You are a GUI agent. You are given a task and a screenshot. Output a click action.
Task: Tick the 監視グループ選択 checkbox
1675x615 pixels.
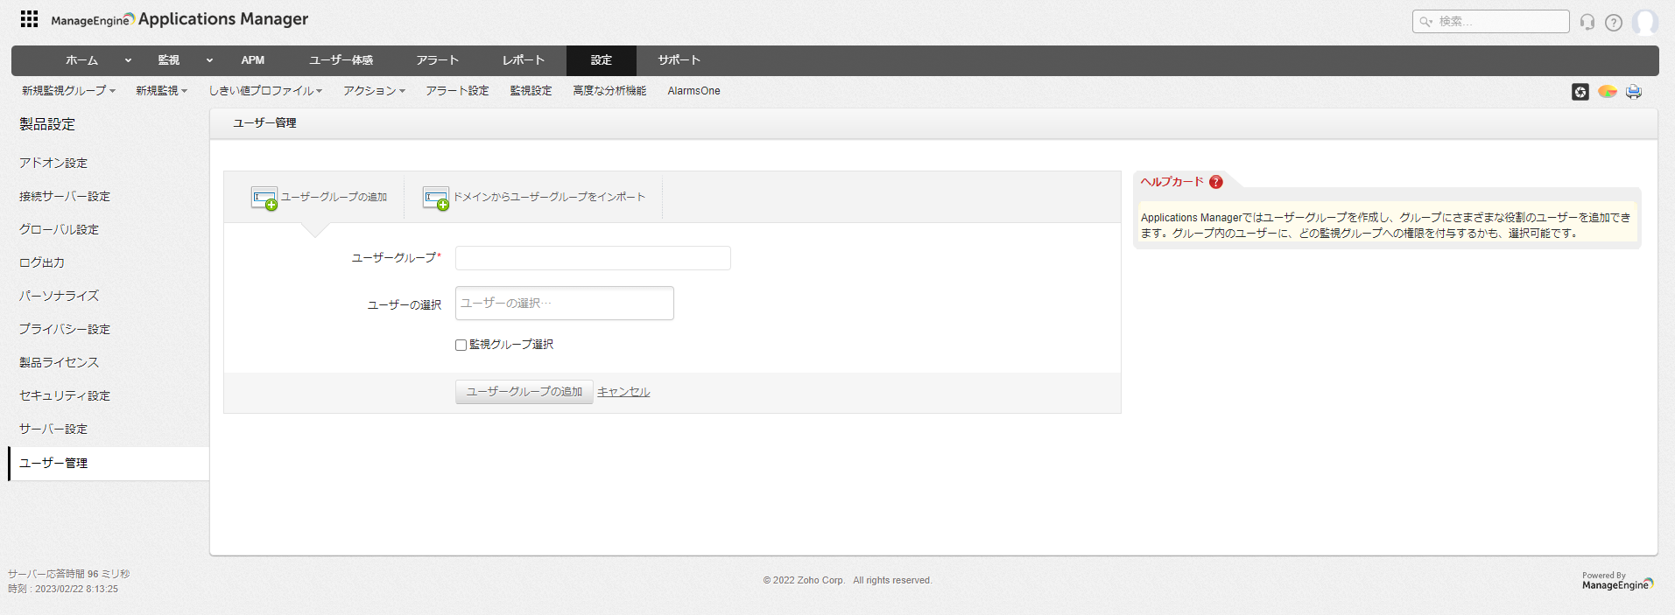click(x=461, y=345)
